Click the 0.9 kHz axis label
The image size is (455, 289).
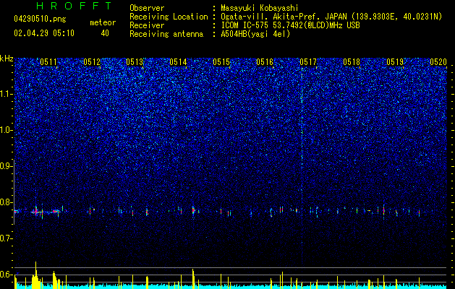(x=6, y=166)
